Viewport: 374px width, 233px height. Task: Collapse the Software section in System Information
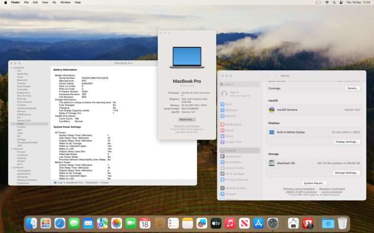point(12,167)
